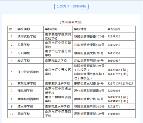Click 南京市麒麟科创园学校 full name
Viewport: 143px width, 123px height.
[x=58, y=99]
